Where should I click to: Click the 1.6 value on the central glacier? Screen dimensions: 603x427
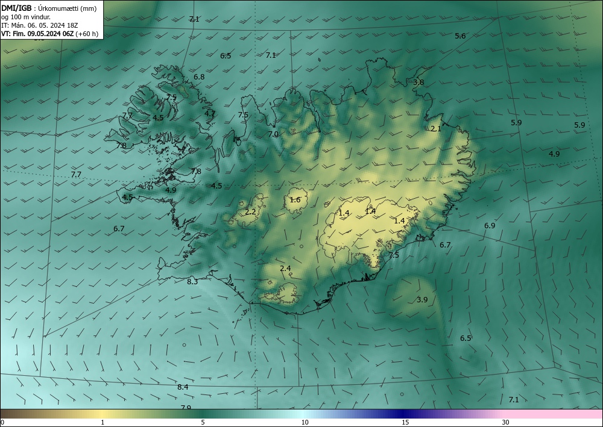coord(295,200)
